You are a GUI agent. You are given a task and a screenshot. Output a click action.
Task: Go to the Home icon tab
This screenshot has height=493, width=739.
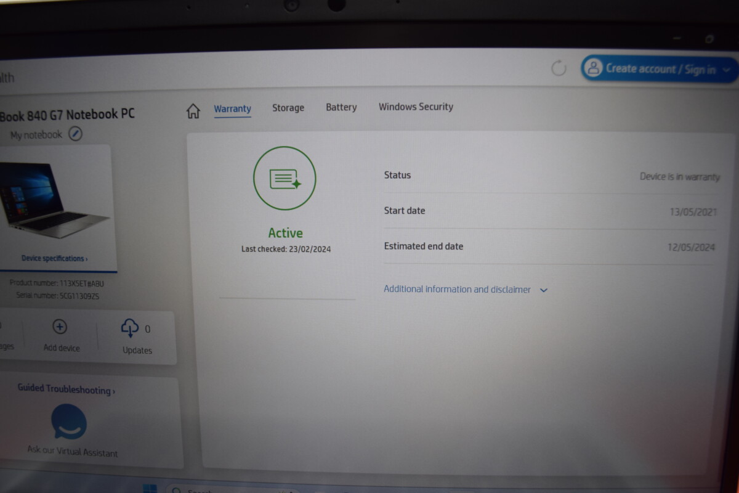click(193, 111)
